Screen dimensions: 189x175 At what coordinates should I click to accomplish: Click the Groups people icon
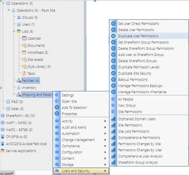point(19,17)
